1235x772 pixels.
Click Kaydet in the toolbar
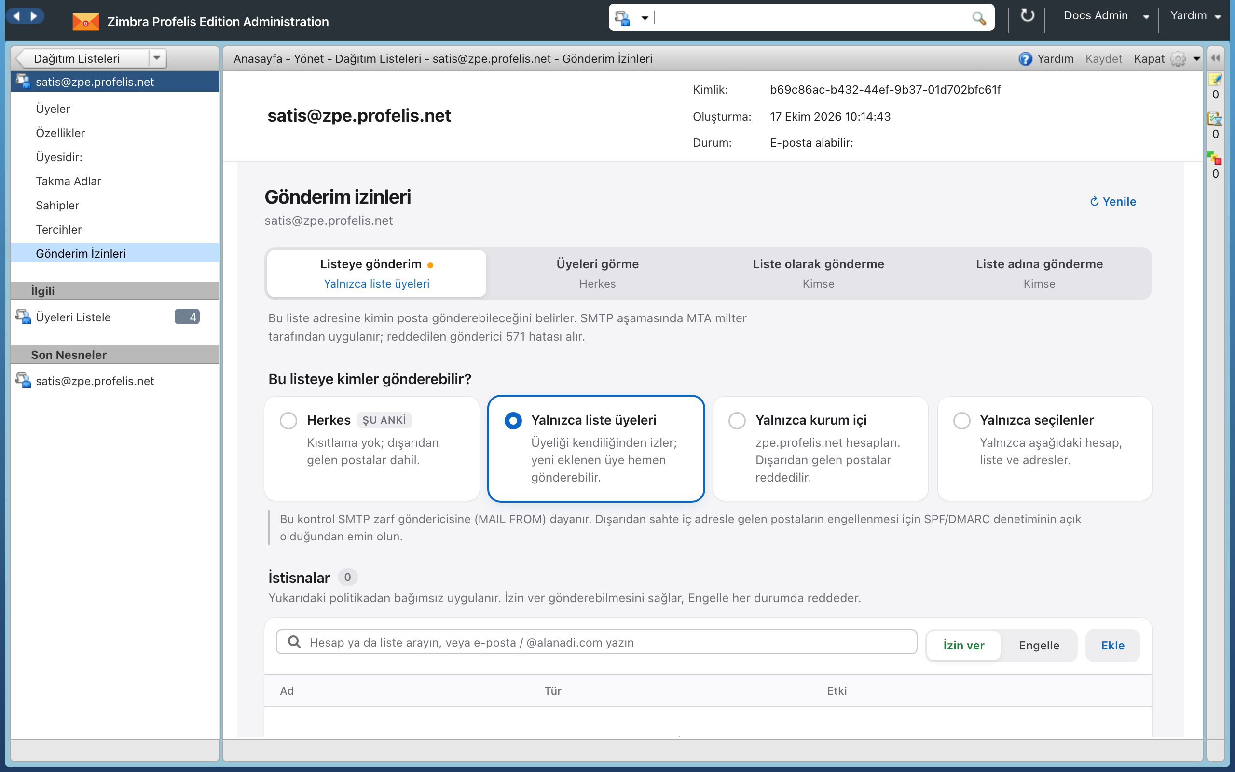pyautogui.click(x=1103, y=59)
